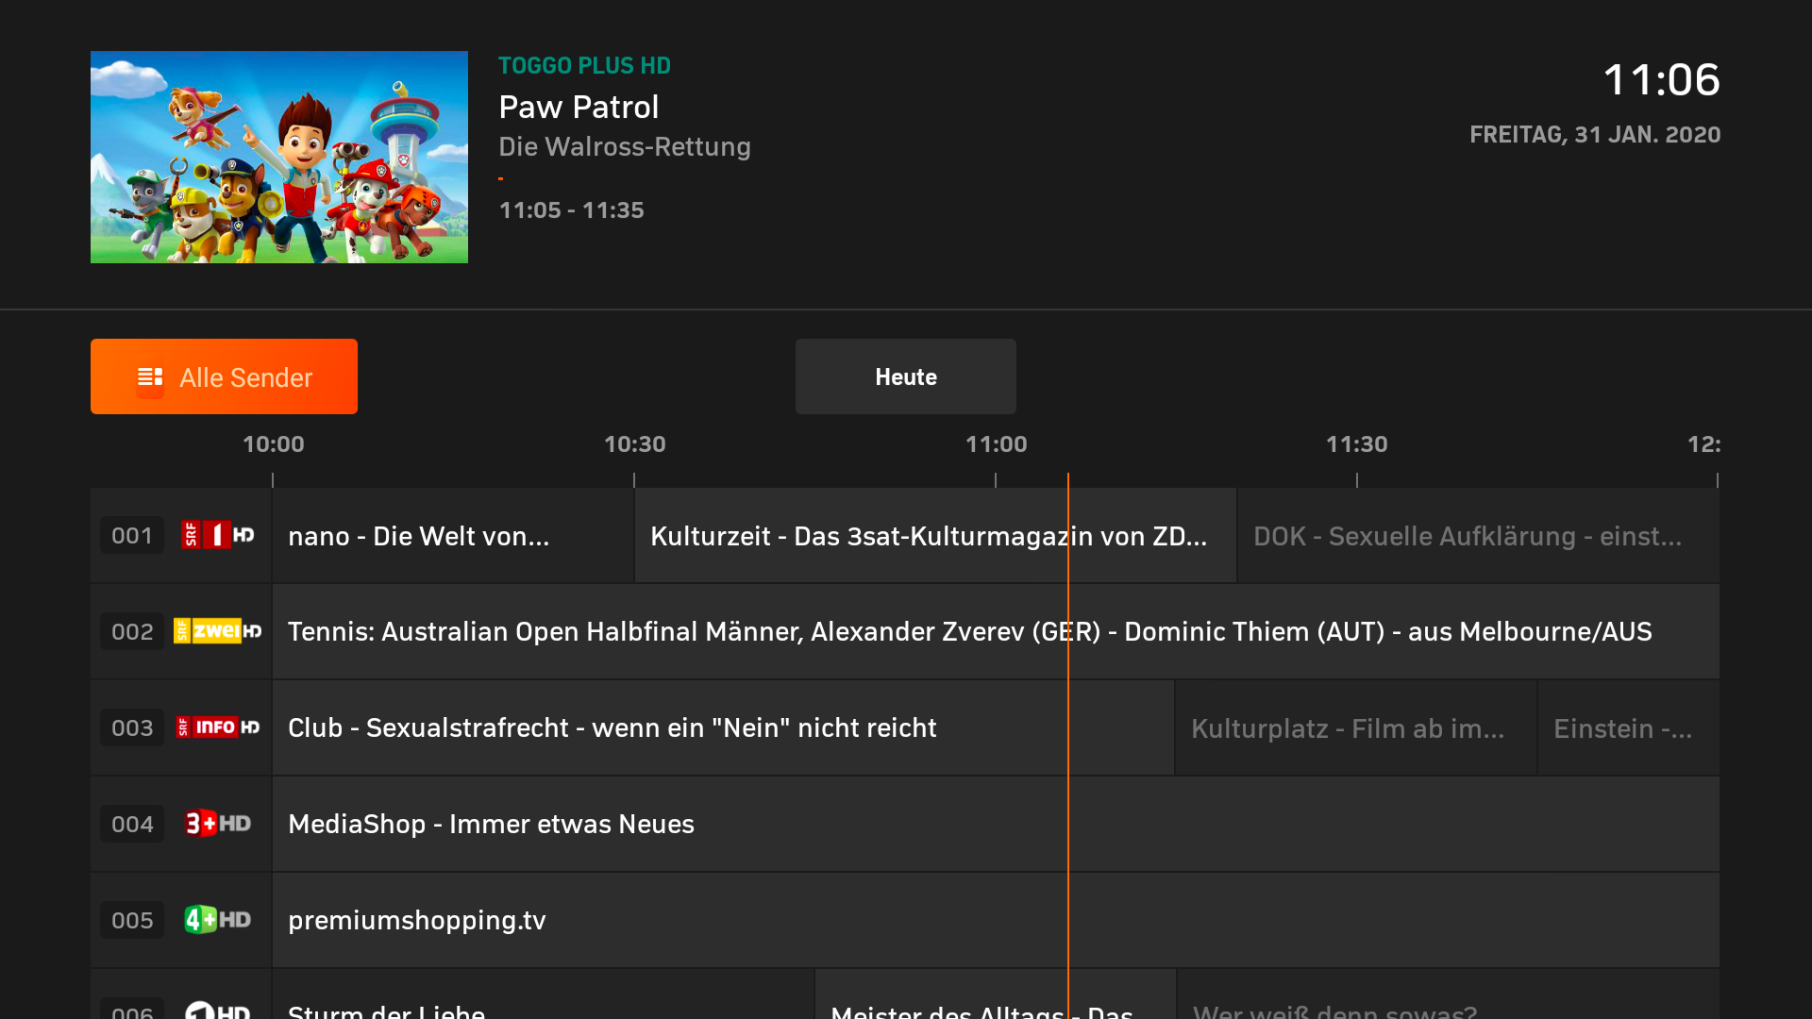Open DOK - Sexuelle Aufklärung program
This screenshot has height=1019, width=1812.
[x=1479, y=536]
